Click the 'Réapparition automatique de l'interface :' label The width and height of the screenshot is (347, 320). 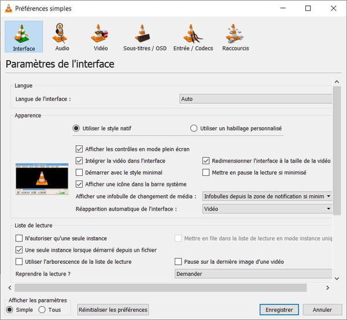126,209
